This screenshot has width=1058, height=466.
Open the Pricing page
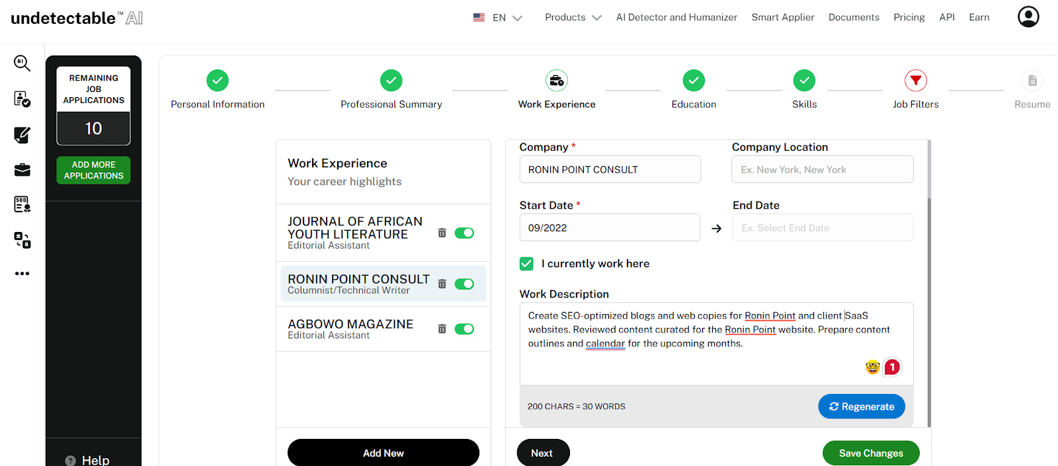click(909, 17)
